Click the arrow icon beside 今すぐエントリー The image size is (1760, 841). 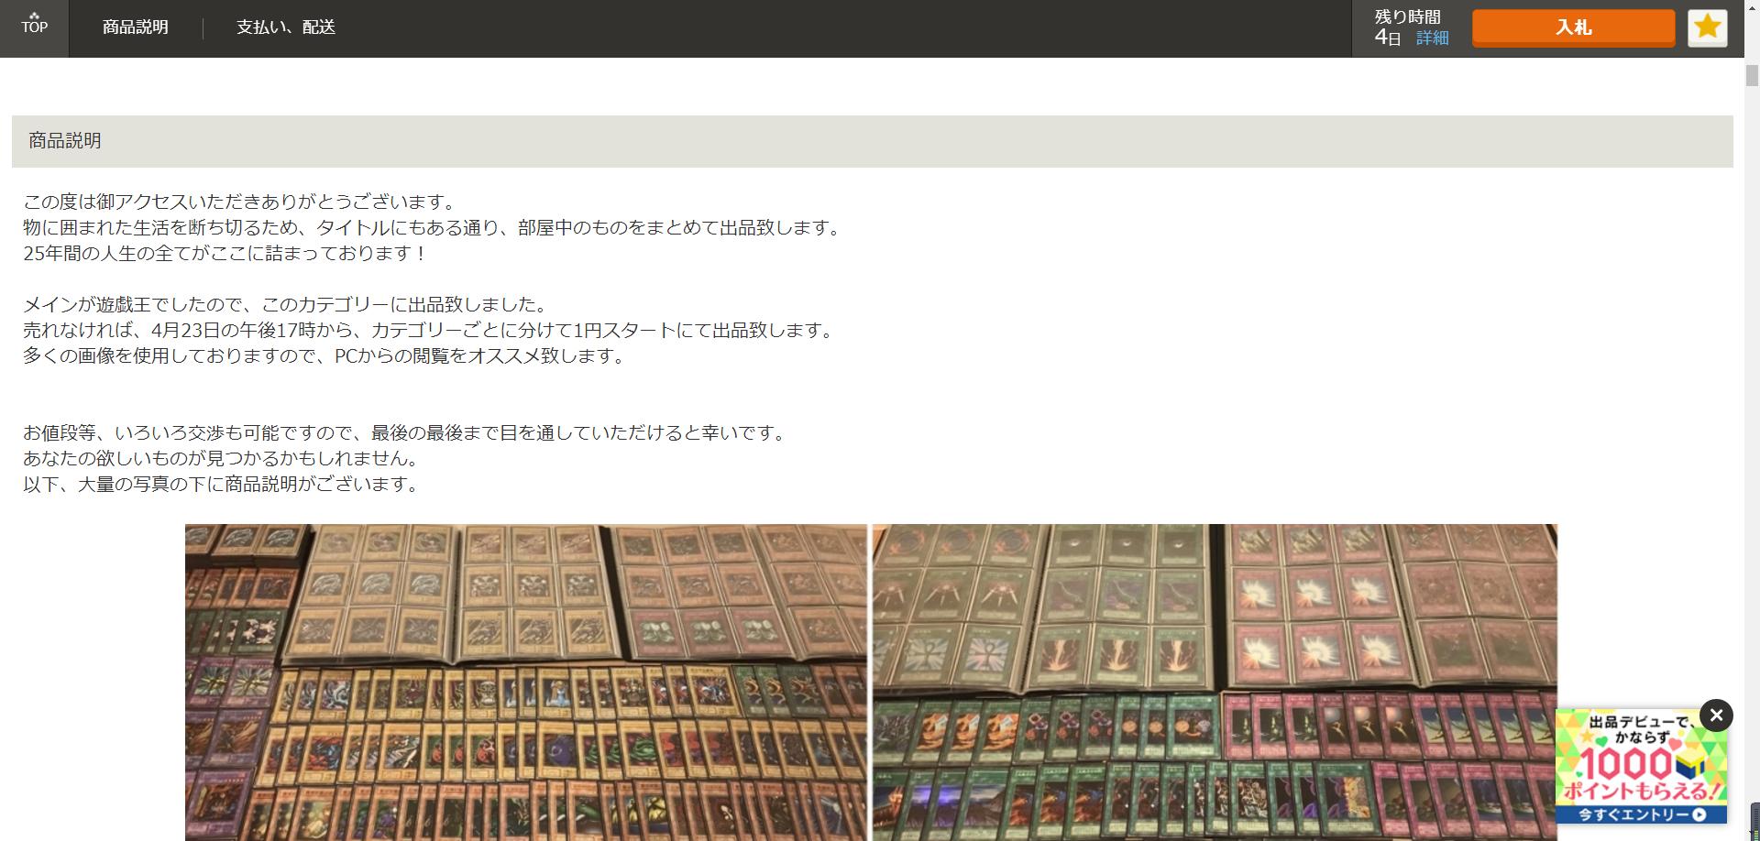coord(1699,814)
